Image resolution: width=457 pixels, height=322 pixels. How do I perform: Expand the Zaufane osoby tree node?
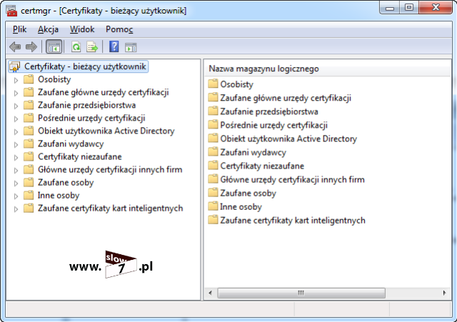pos(16,183)
